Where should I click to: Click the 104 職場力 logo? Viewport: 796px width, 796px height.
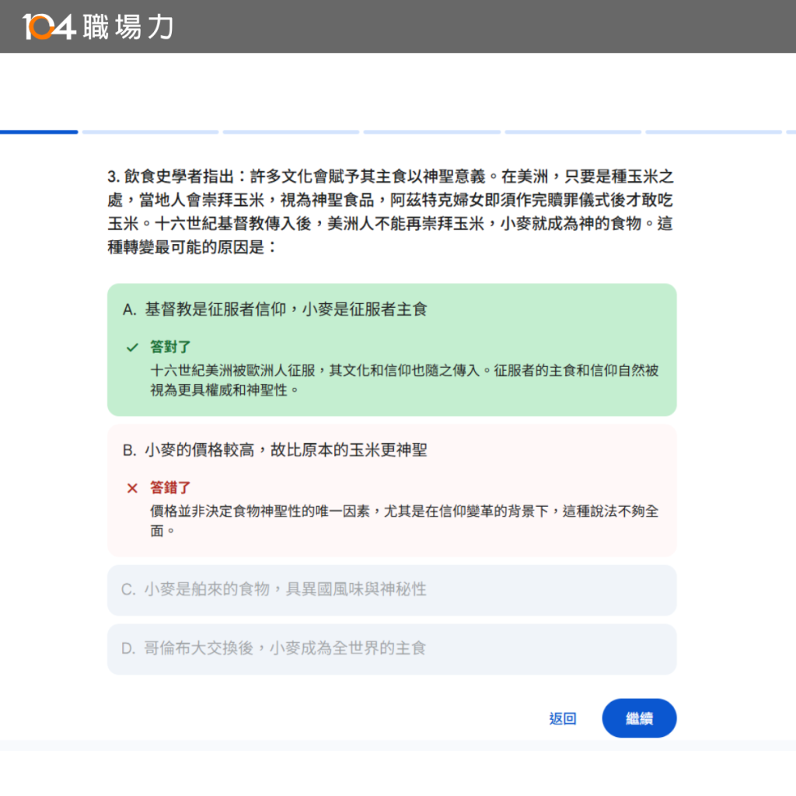point(98,26)
